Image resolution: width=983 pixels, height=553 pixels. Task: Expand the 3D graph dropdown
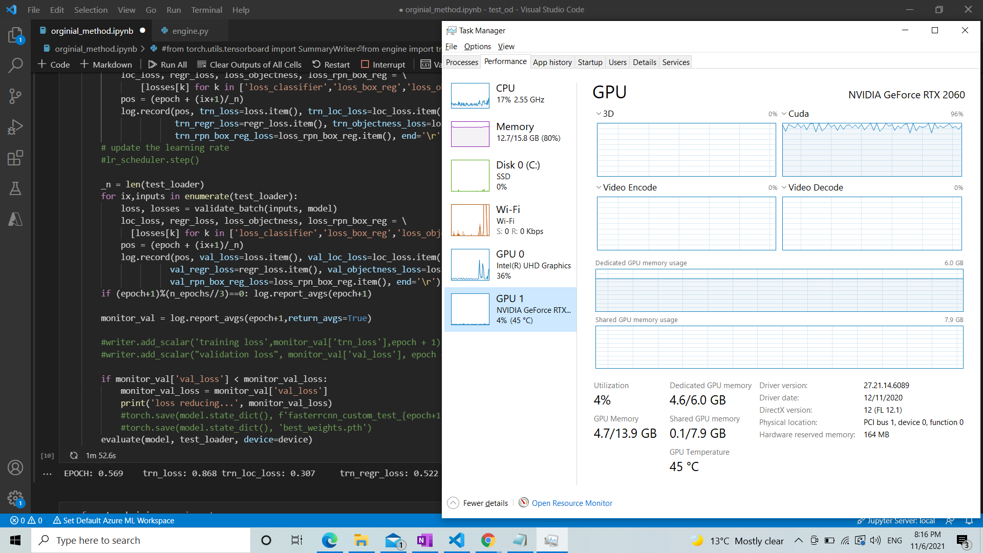coord(599,114)
